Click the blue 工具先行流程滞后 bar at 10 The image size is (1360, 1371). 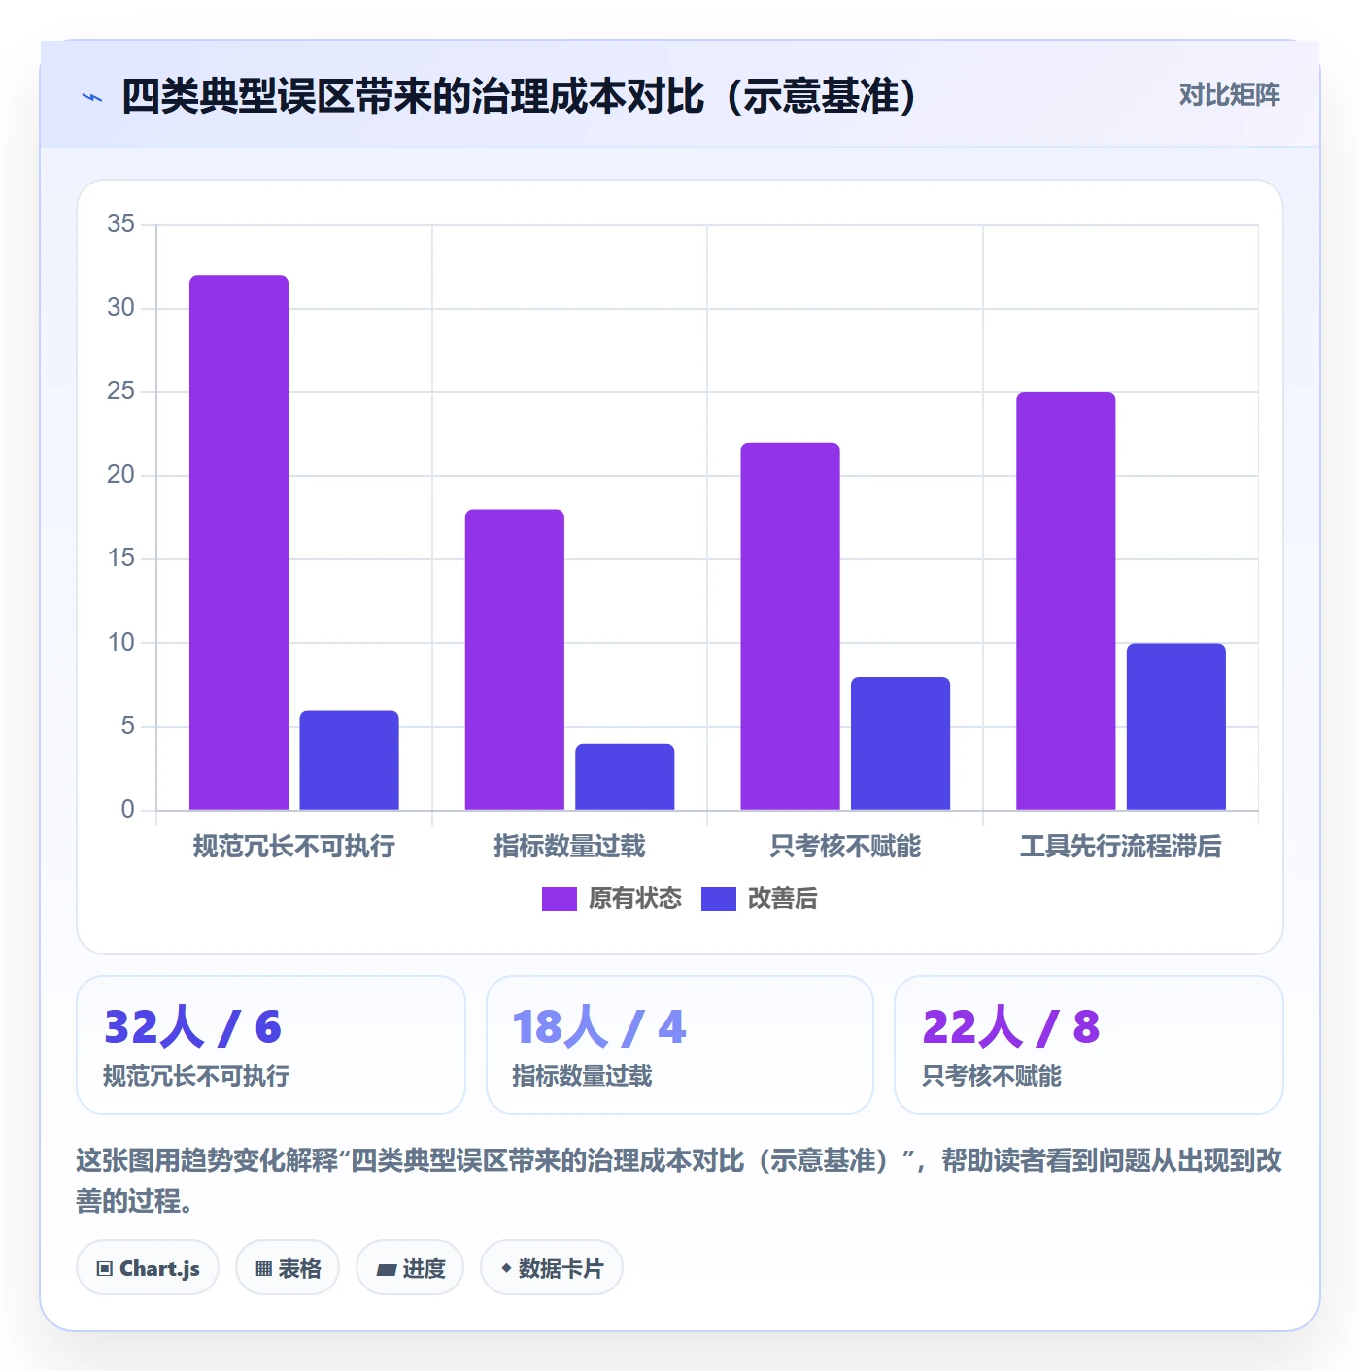point(1176,726)
